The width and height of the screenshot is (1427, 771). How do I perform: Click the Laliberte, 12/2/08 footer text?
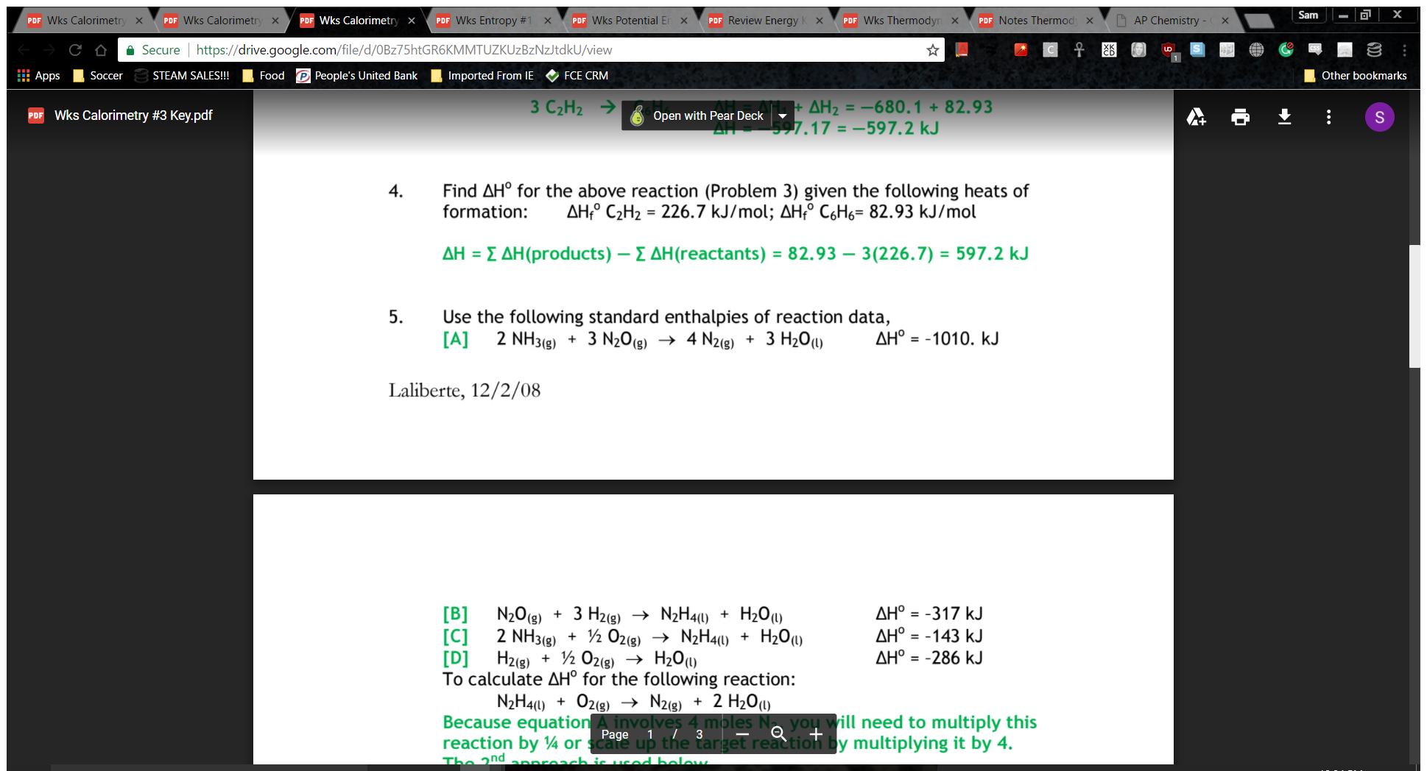(465, 390)
